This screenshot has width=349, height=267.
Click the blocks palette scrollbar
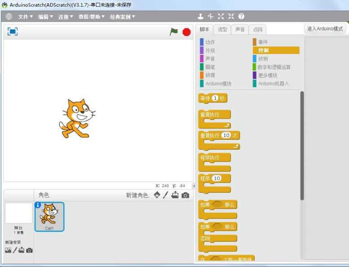(302, 146)
